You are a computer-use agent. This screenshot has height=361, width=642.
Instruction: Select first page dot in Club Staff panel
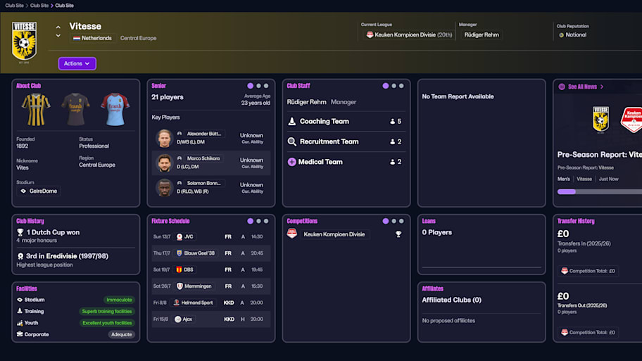385,86
